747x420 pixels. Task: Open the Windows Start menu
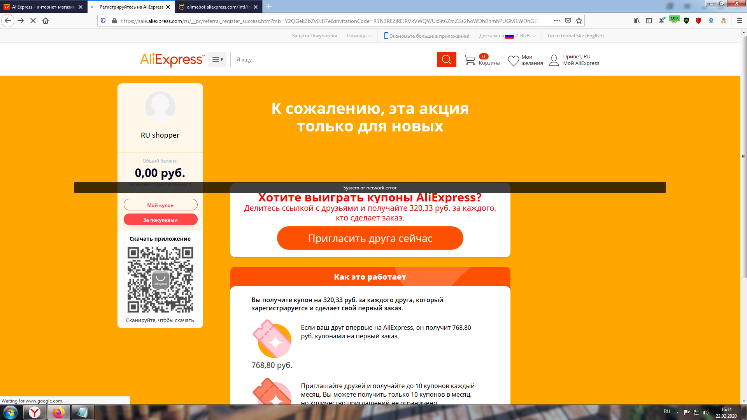[10, 412]
